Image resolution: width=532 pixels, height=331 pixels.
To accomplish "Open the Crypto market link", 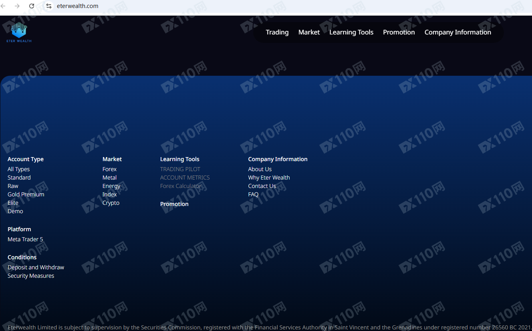I will pyautogui.click(x=111, y=203).
